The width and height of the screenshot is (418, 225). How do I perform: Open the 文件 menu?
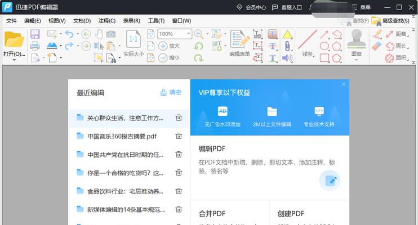click(11, 21)
